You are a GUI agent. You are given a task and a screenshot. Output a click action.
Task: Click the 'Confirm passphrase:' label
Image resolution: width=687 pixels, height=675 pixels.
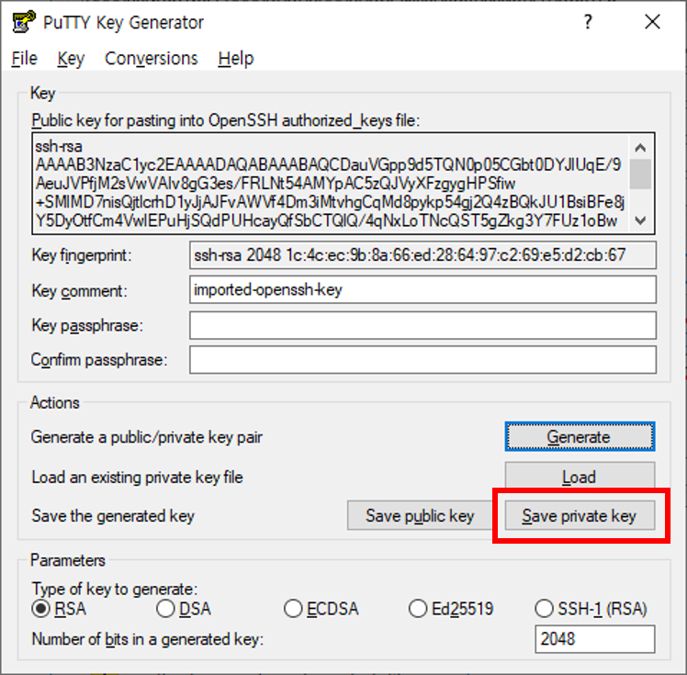pyautogui.click(x=99, y=360)
